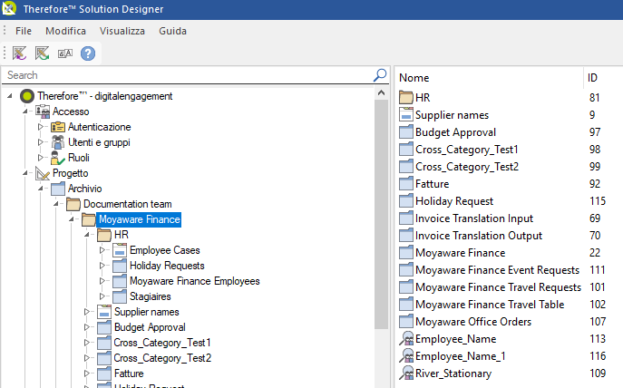Click the green circle server root icon

point(27,96)
